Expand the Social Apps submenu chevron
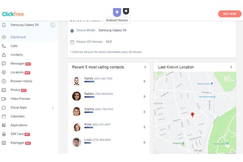This screenshot has height=162, width=243. [x=53, y=108]
